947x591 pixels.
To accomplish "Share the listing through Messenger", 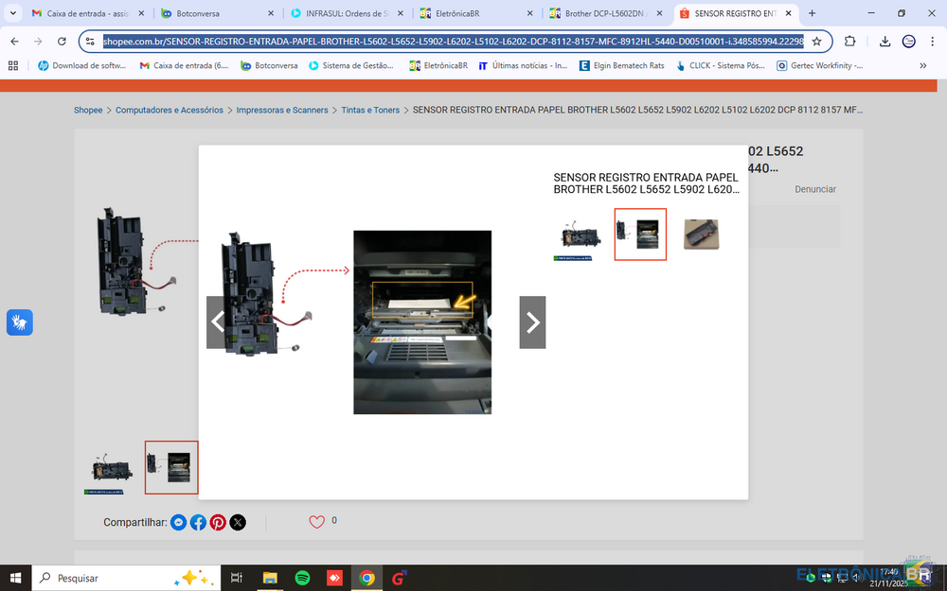I will coord(178,522).
